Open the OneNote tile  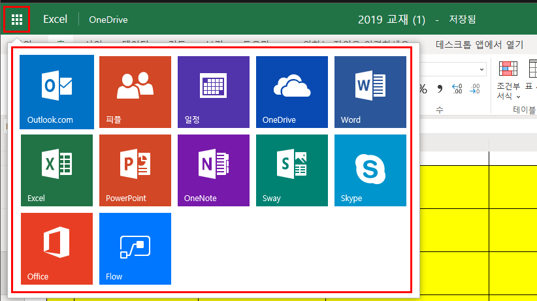point(214,170)
